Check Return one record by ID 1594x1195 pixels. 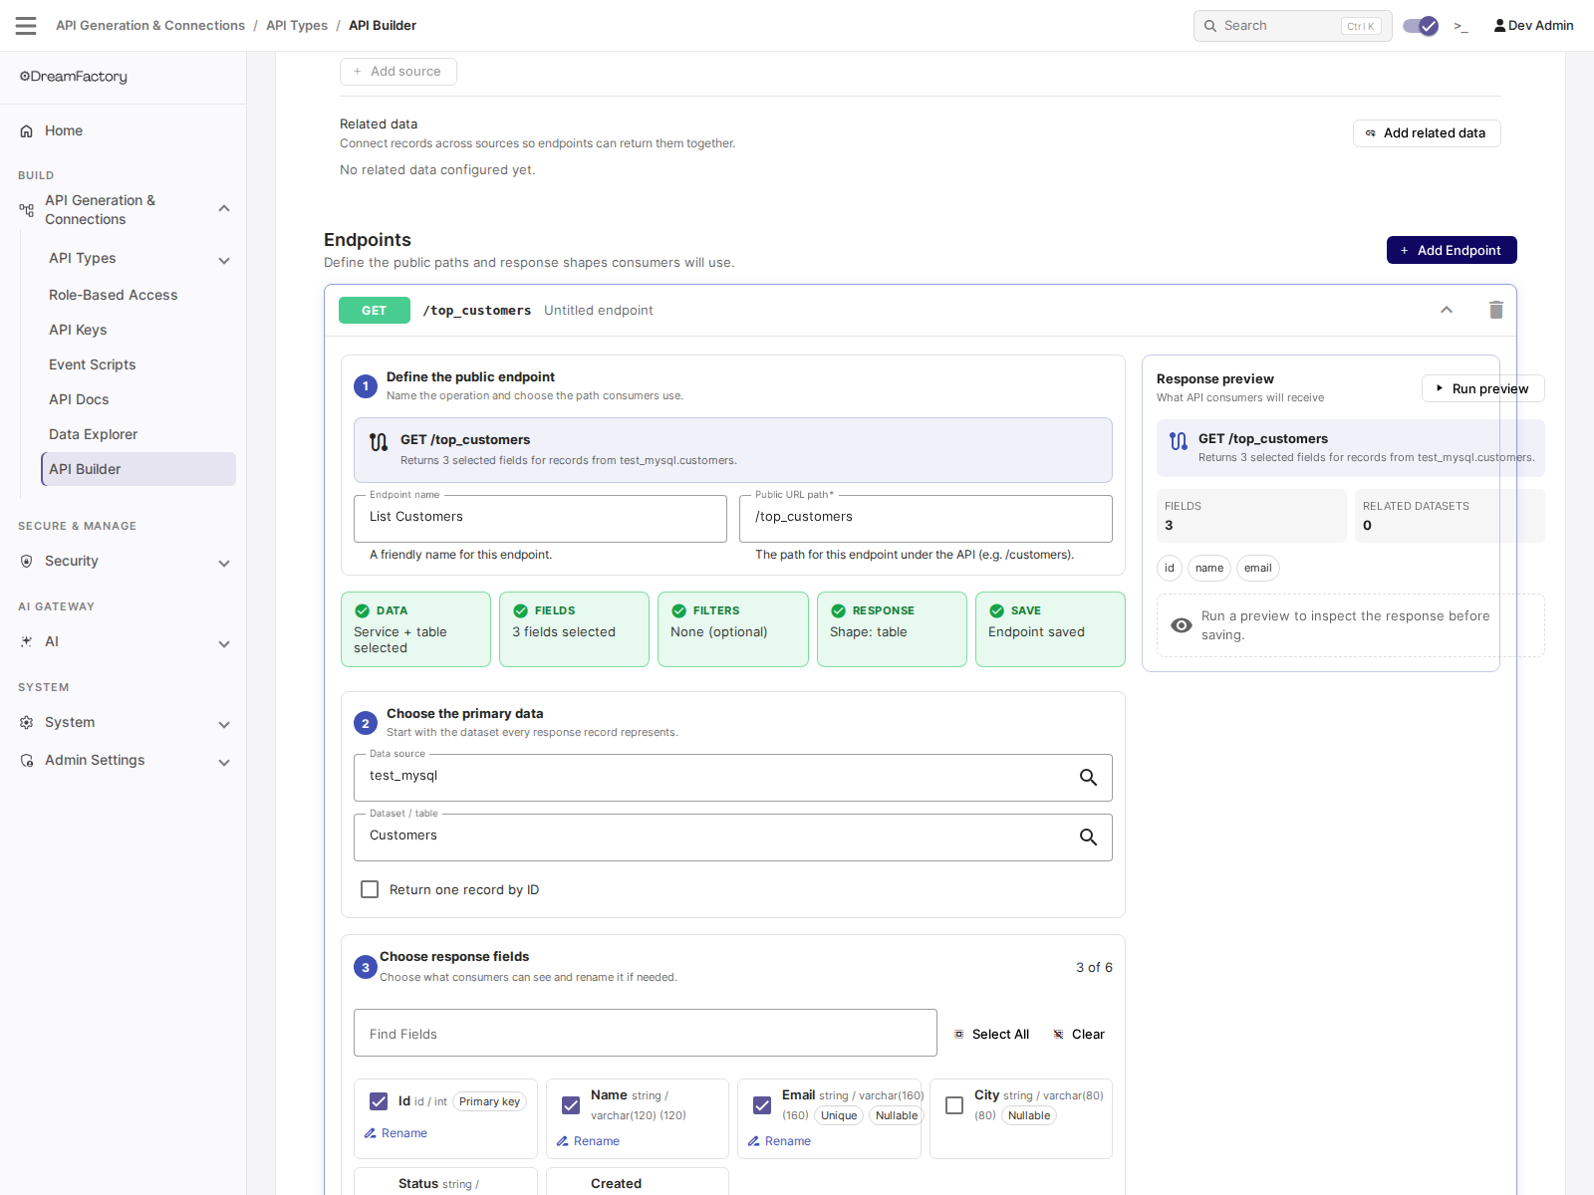click(x=370, y=889)
